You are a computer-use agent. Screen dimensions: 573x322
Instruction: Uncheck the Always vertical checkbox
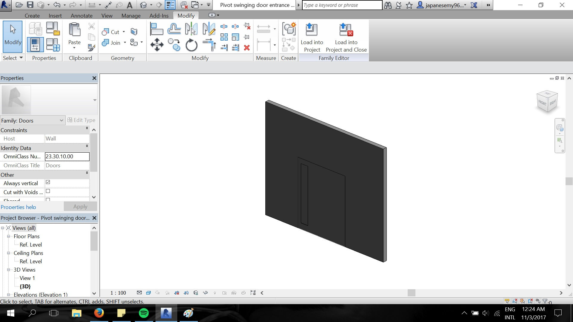(48, 182)
